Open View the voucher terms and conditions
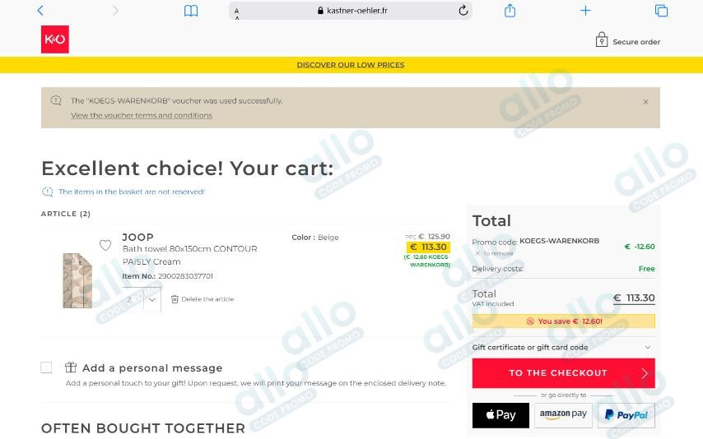The image size is (703, 439). (142, 116)
